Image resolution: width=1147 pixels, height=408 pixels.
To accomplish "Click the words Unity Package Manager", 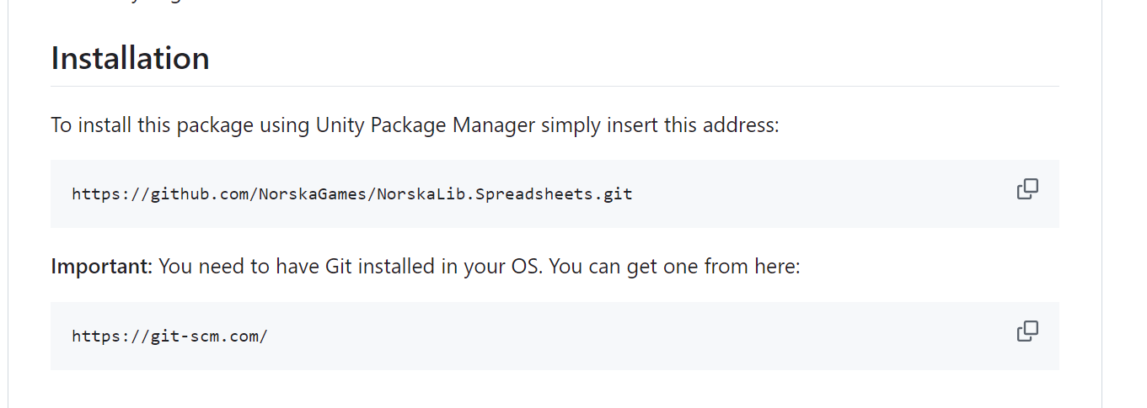I will point(426,125).
